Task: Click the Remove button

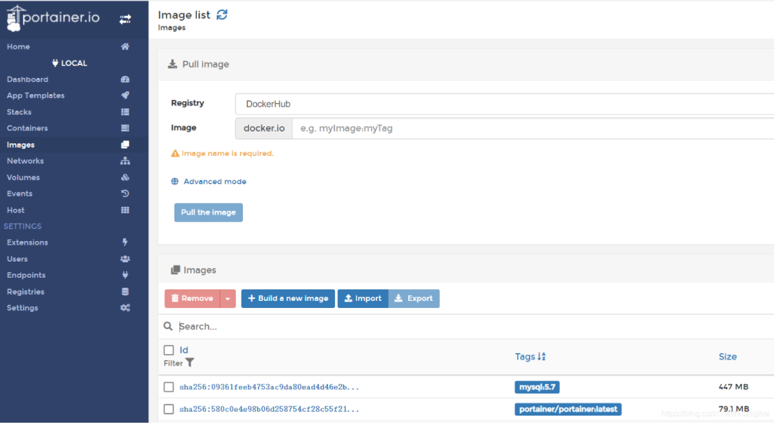Action: click(192, 298)
